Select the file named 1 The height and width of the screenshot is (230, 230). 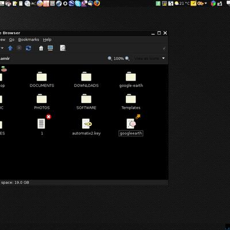click(41, 124)
